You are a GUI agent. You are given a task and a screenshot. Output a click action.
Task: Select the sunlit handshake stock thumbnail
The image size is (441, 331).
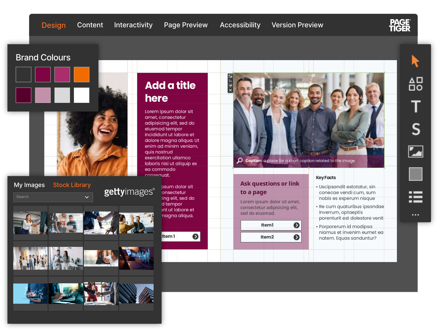(x=101, y=258)
